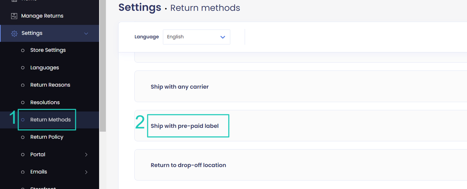Go to Return Reasons settings
Image resolution: width=467 pixels, height=189 pixels.
pyautogui.click(x=50, y=85)
